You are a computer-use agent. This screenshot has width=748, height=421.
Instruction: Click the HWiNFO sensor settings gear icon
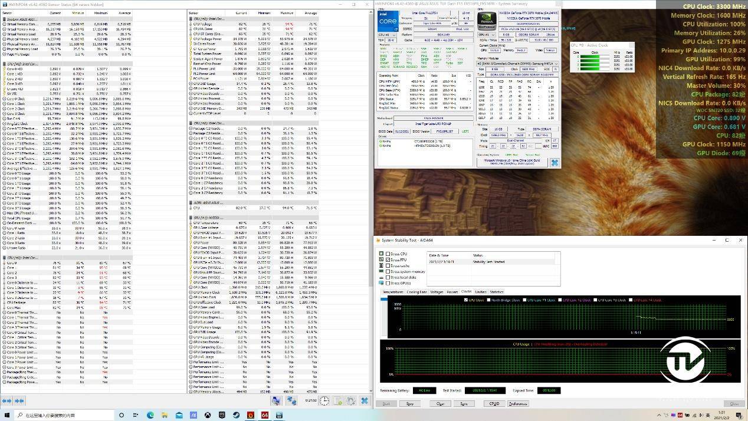(351, 401)
